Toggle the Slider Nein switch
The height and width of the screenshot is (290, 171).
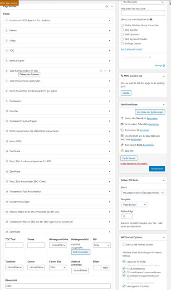point(101,268)
